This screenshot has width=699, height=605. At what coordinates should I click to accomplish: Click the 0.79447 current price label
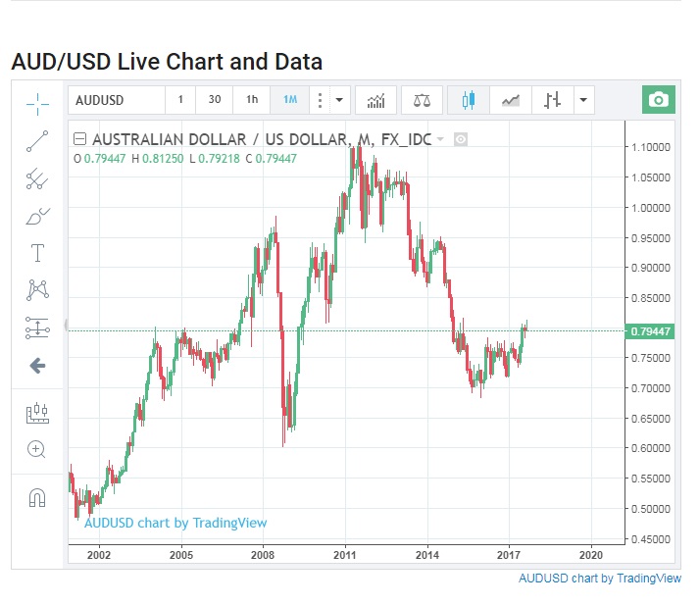pyautogui.click(x=649, y=331)
